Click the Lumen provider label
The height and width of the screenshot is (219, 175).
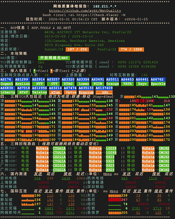(x=83, y=84)
